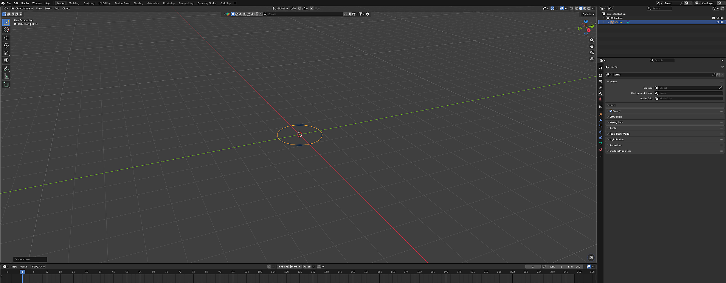Click the Background Scene field
Image resolution: width=726 pixels, height=283 pixels.
(x=689, y=93)
